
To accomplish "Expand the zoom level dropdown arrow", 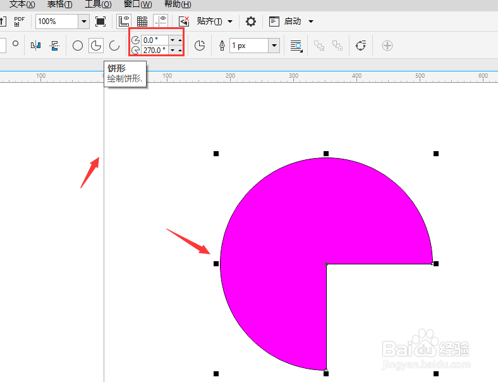I will click(x=84, y=22).
